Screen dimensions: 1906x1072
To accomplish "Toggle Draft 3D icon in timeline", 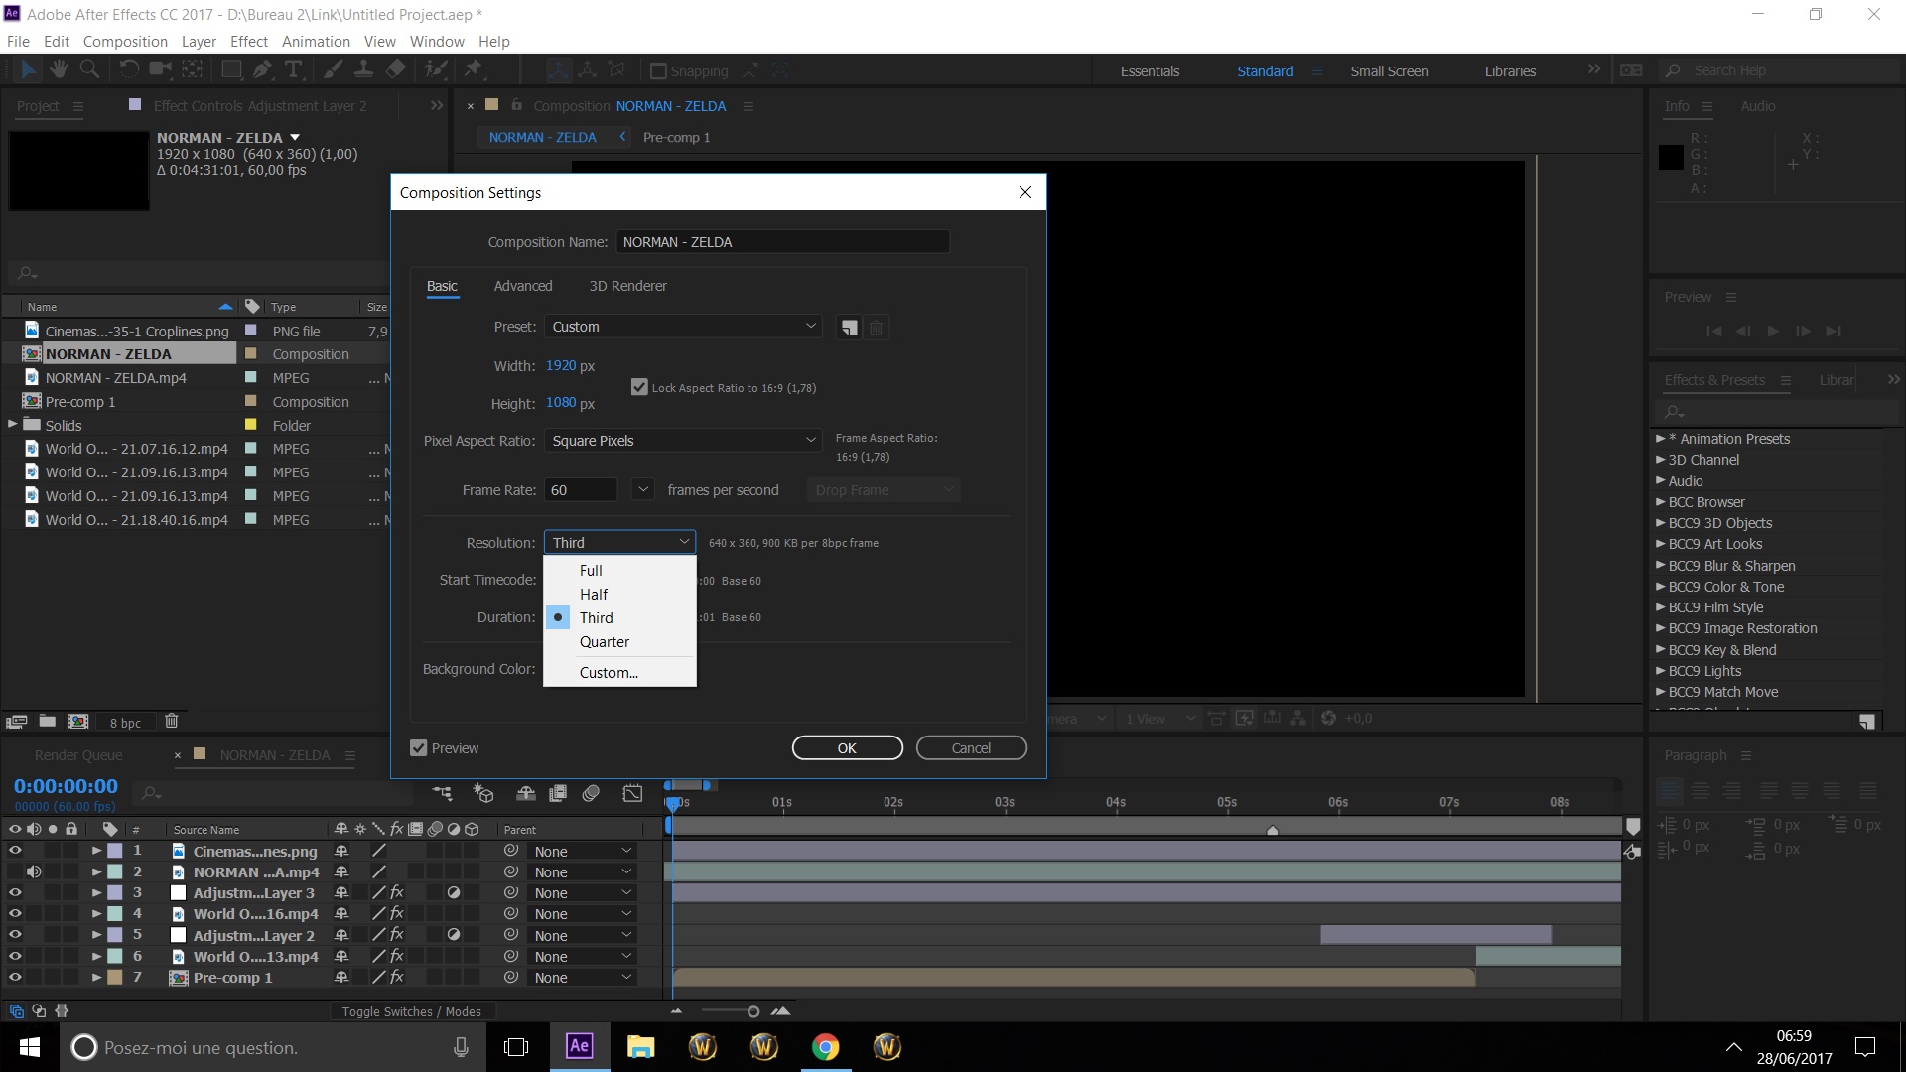I will 483,793.
